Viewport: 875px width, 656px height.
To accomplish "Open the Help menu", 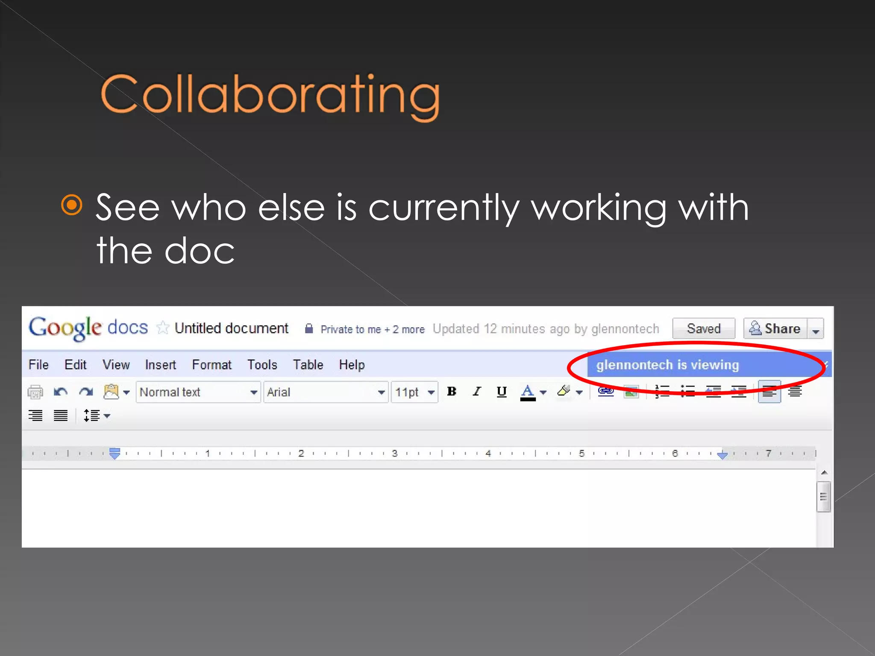I will coord(352,365).
